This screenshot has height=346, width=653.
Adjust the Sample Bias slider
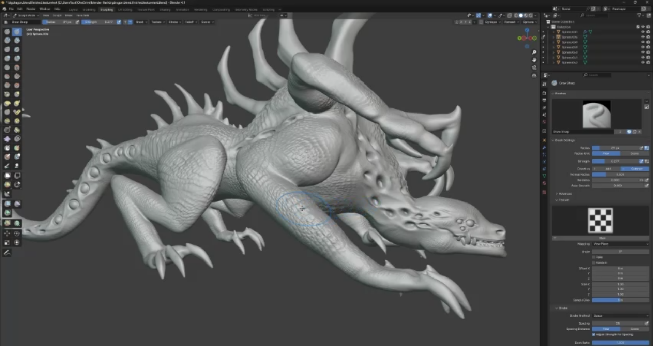point(620,300)
